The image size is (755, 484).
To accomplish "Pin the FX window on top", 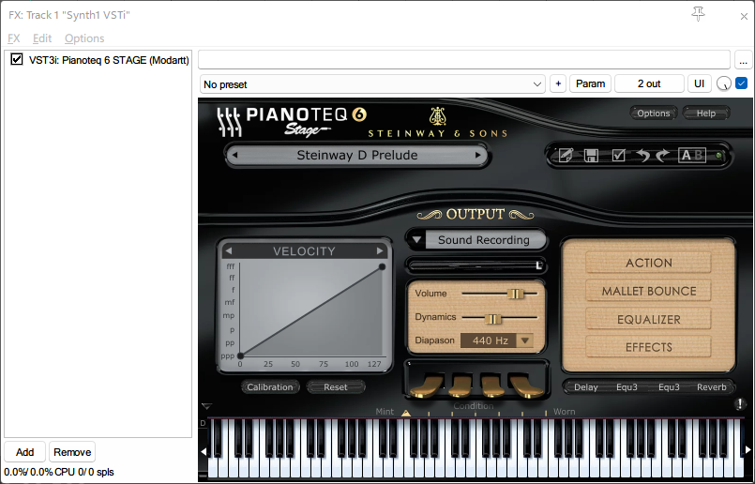I will point(698,14).
